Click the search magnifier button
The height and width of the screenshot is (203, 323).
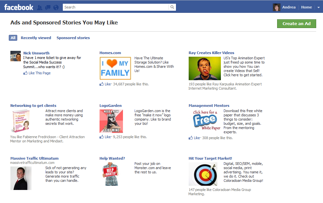point(172,7)
